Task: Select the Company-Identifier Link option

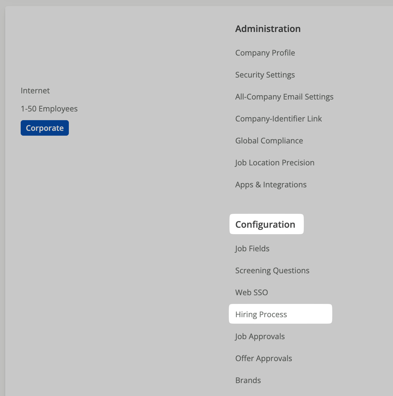Action: tap(279, 119)
